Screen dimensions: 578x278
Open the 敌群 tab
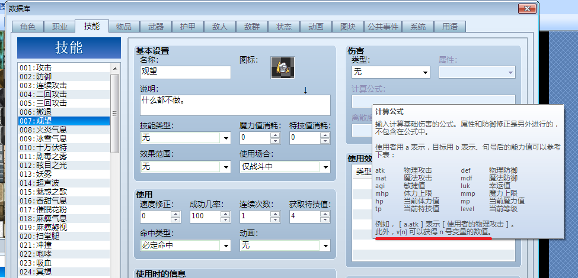pos(252,27)
